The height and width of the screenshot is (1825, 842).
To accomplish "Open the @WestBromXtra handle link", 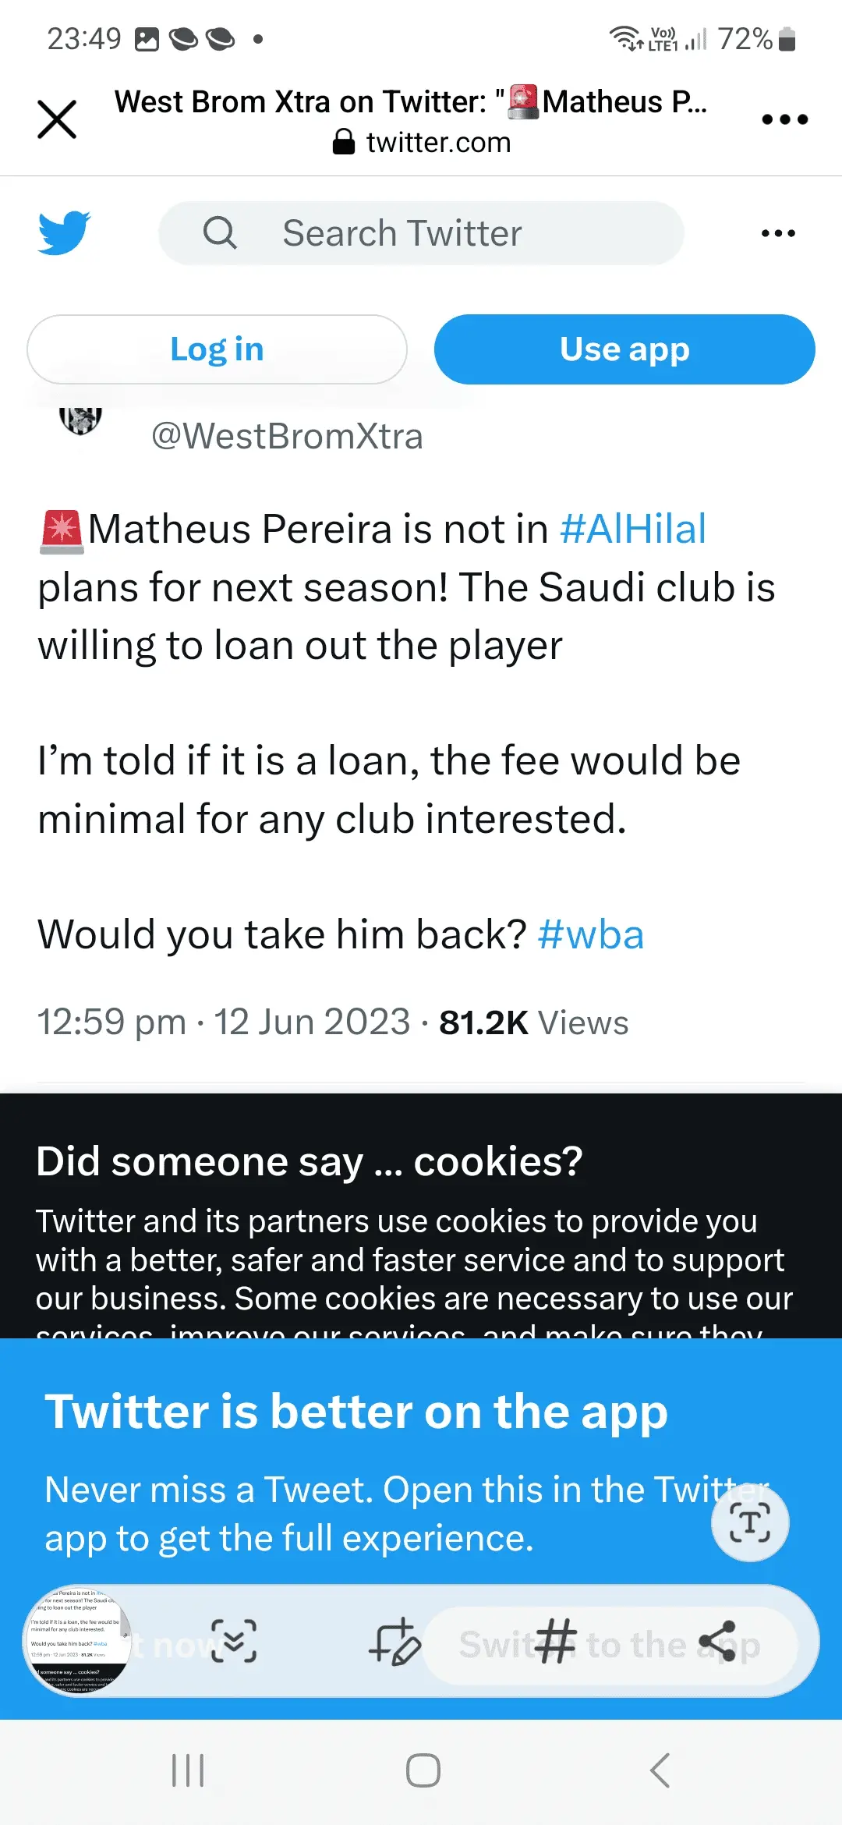I will (x=287, y=436).
